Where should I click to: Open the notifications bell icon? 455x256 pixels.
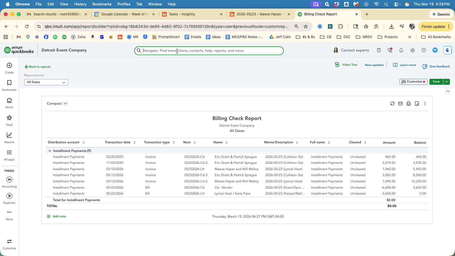tap(401, 50)
